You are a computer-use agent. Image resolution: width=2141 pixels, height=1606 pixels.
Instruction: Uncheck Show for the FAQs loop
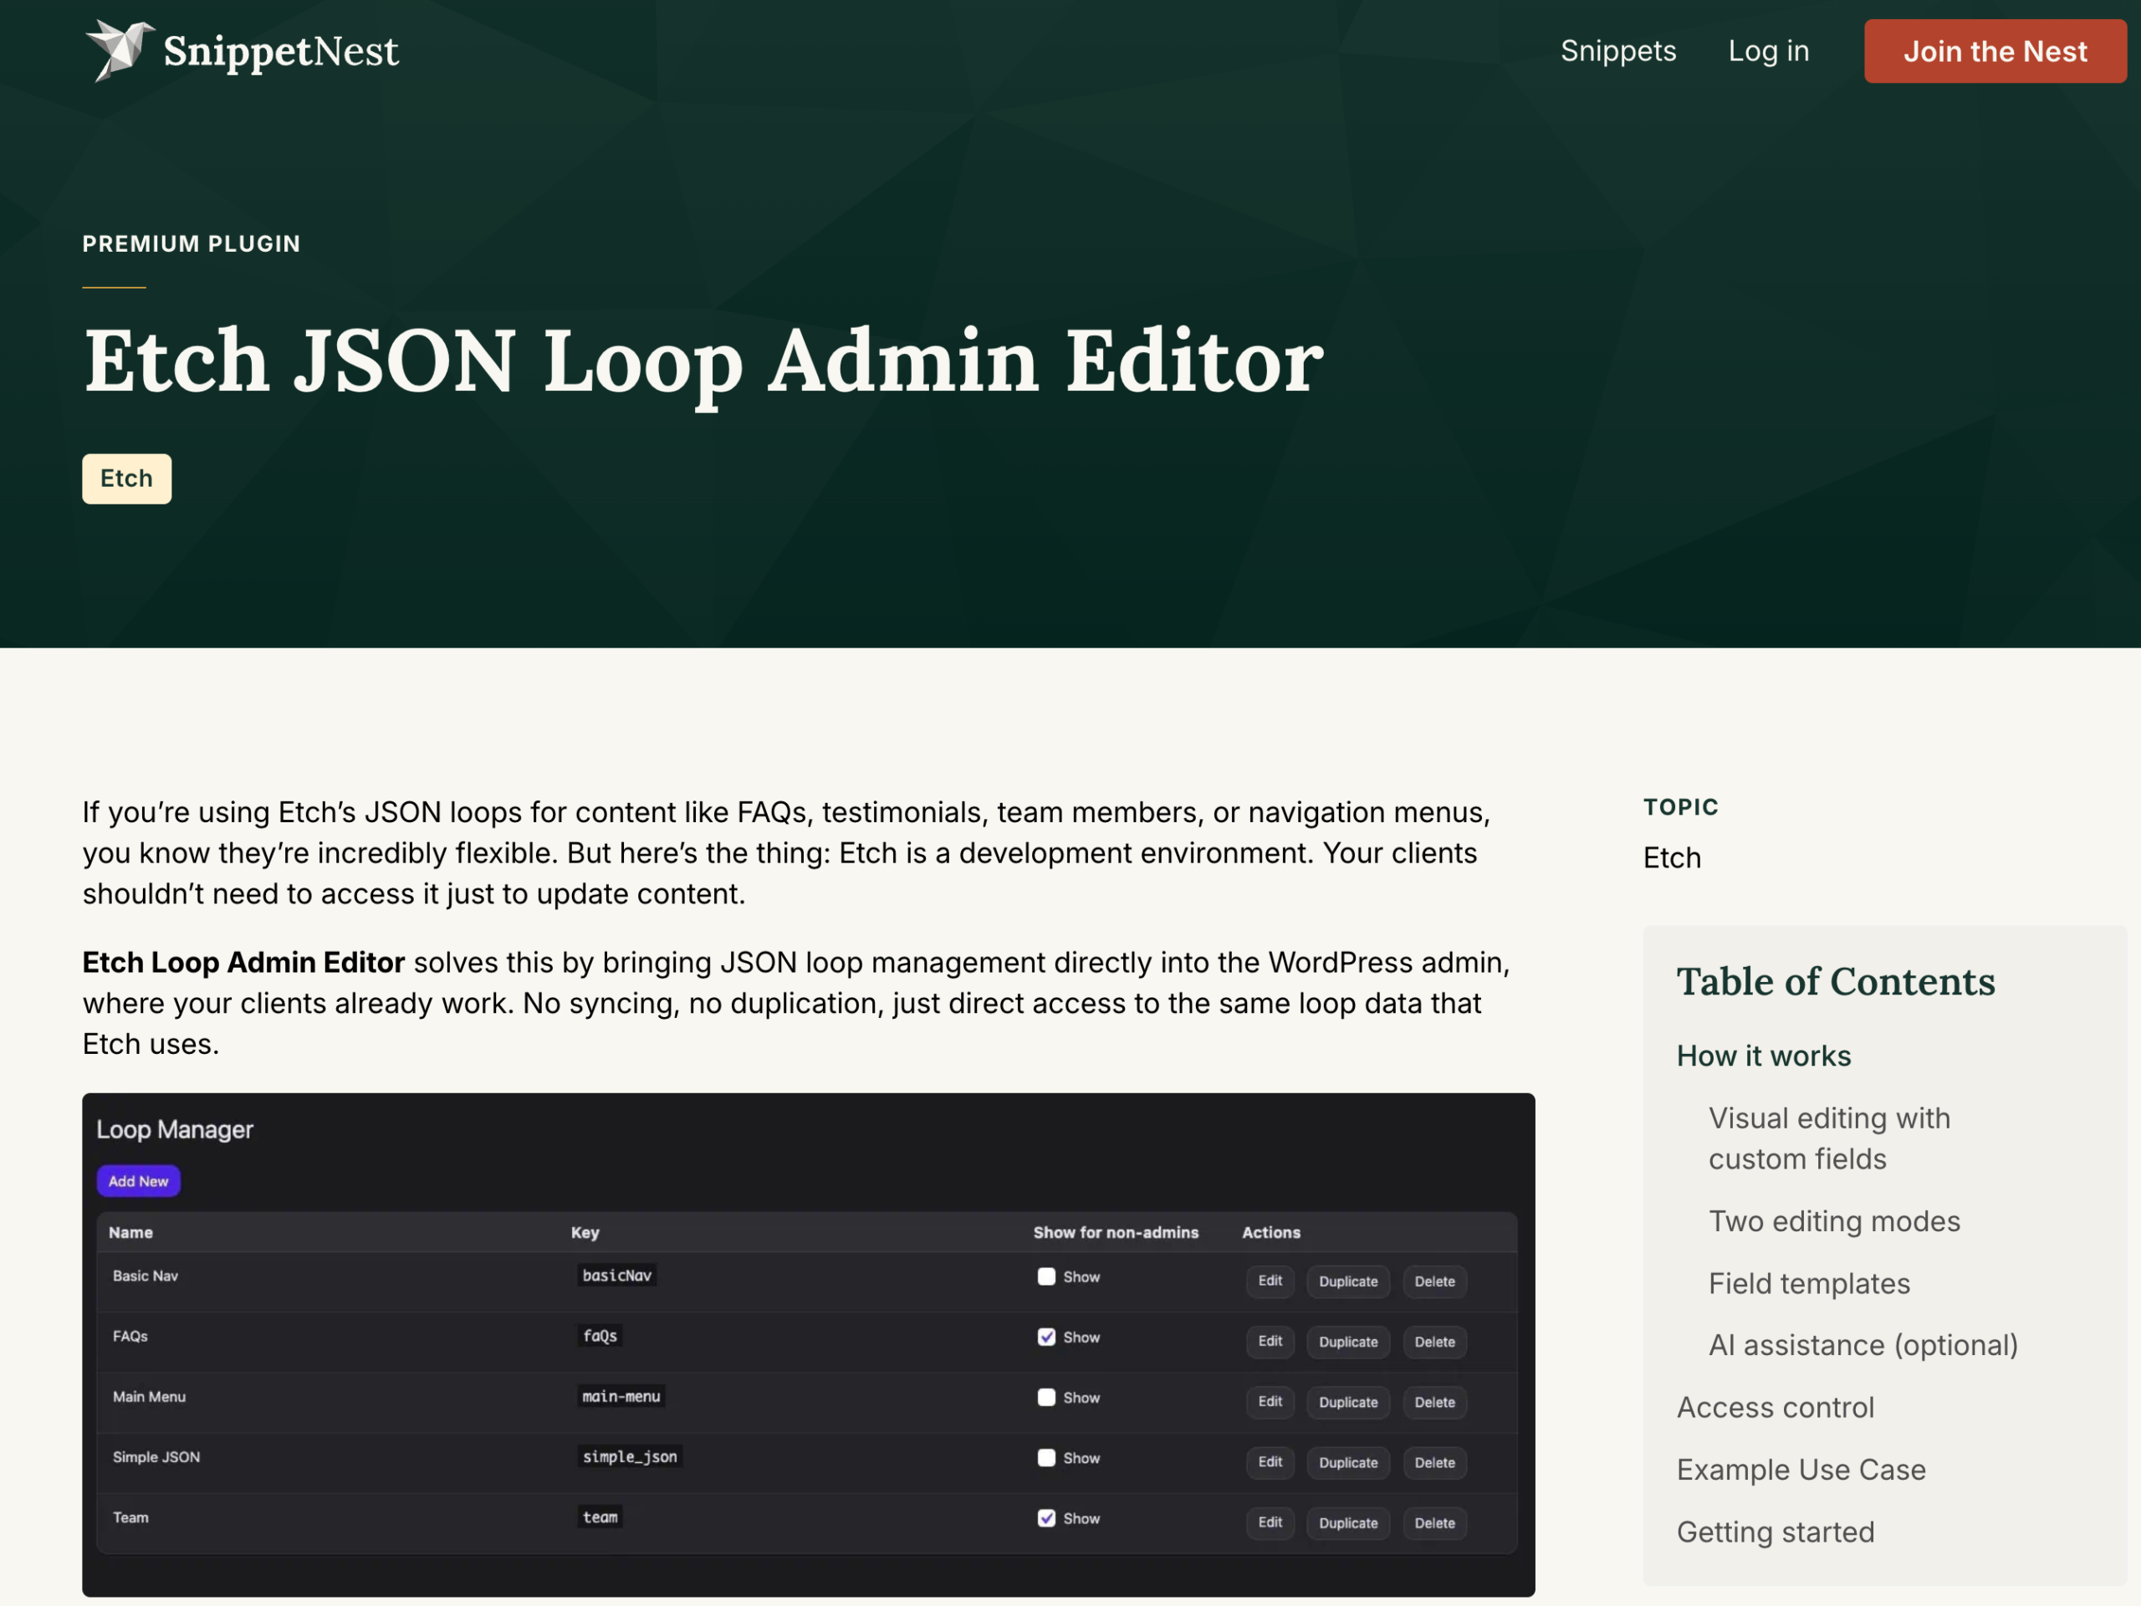[1046, 1337]
